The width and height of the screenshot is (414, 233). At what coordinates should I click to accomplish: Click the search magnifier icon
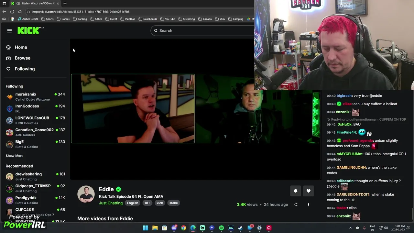pos(156,30)
